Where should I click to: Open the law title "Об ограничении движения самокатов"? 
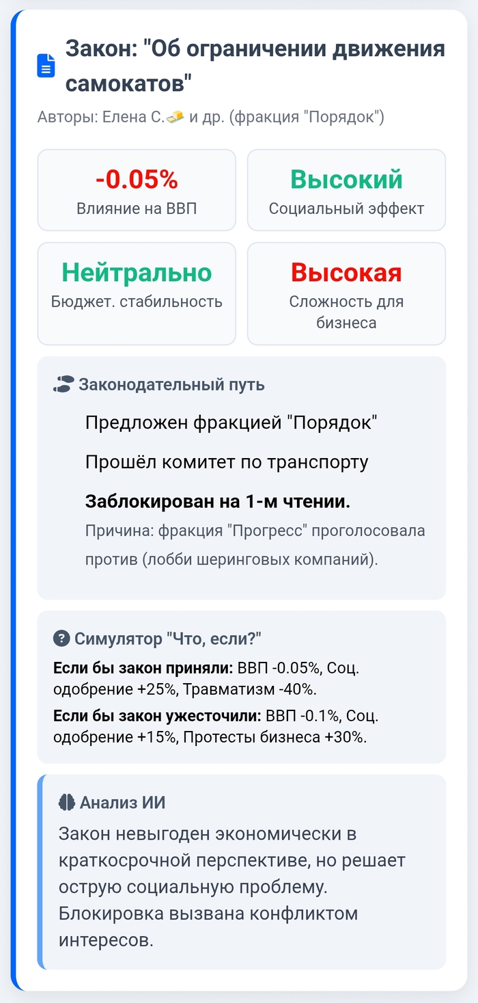coord(254,66)
